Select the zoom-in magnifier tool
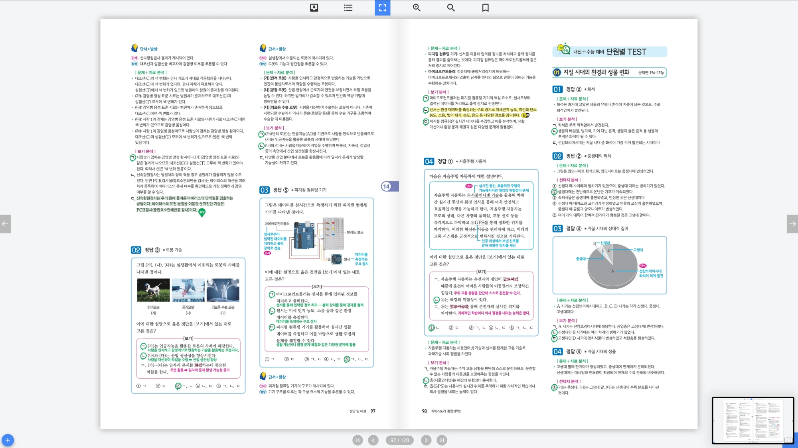The width and height of the screenshot is (798, 448). coord(416,8)
